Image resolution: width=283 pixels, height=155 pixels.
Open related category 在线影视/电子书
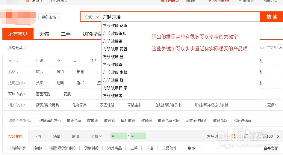[x=168, y=105]
